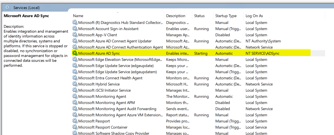Click gear icon beside Microsoft App-V Client
Image resolution: width=334 pixels, height=135 pixels.
[x=75, y=35]
